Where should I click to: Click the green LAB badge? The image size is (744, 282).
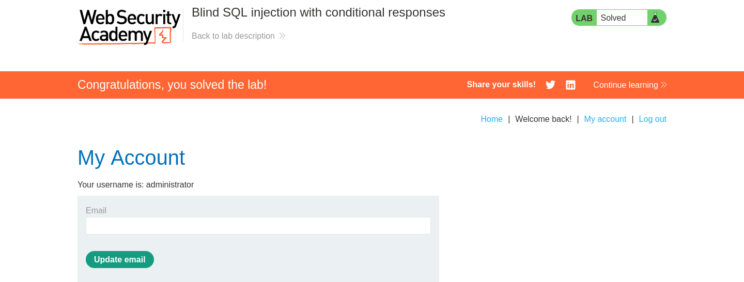(x=584, y=18)
